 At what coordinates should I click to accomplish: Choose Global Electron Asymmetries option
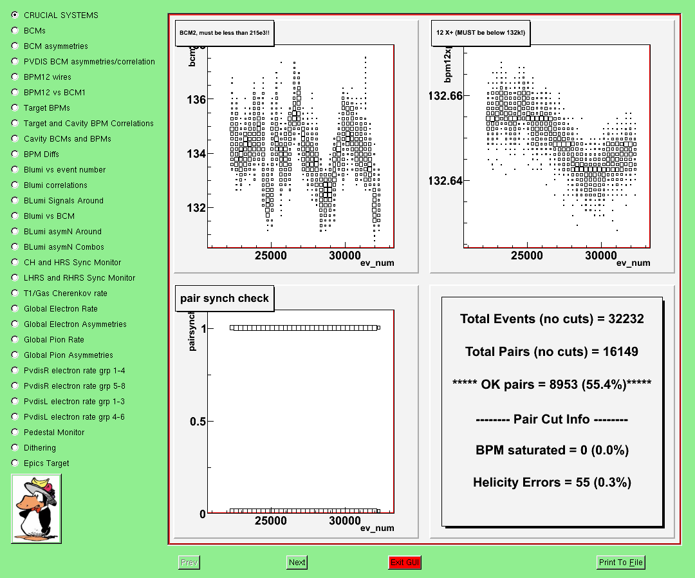(x=15, y=324)
